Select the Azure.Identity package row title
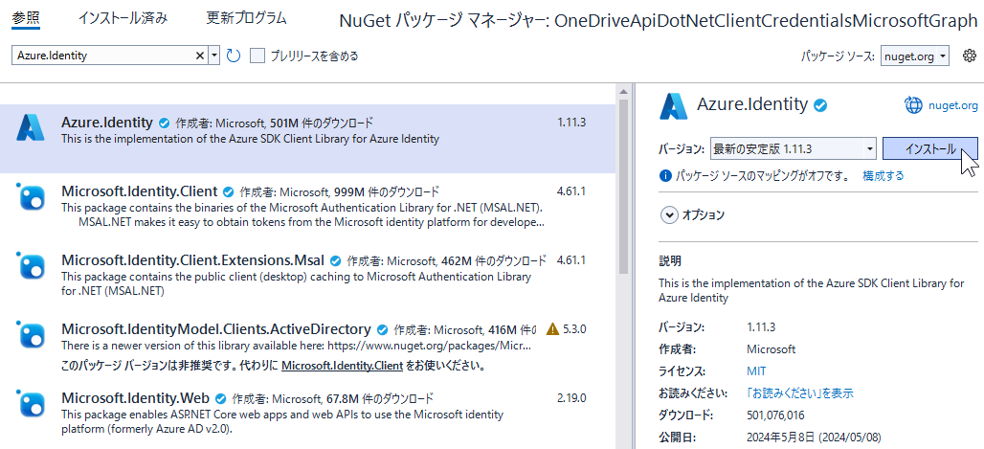The width and height of the screenshot is (984, 449). (x=107, y=122)
